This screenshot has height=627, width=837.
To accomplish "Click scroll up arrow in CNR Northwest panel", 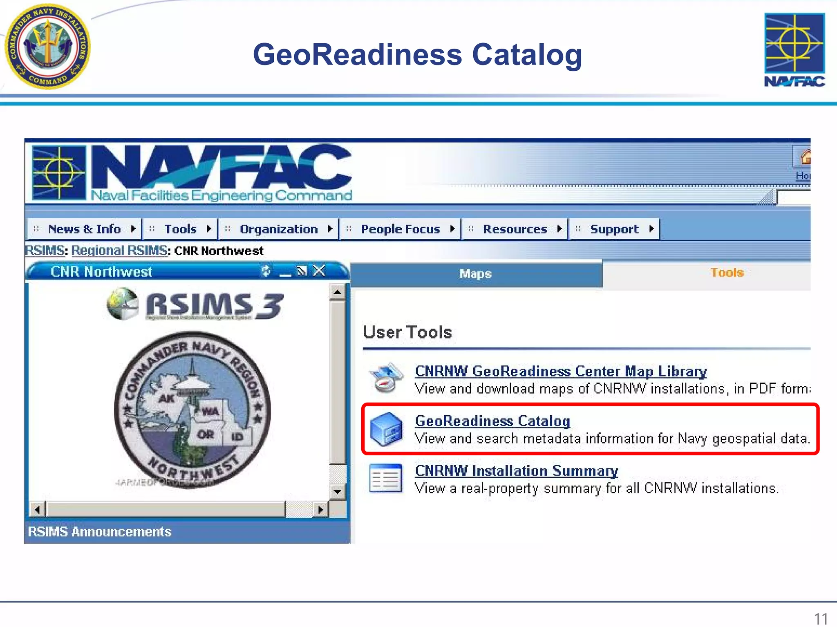I will point(338,292).
